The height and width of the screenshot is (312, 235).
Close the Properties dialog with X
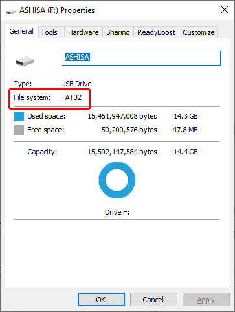pos(225,10)
